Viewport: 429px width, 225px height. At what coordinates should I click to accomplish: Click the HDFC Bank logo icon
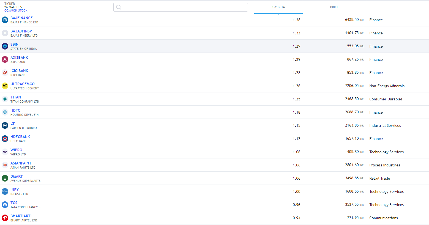point(5,139)
